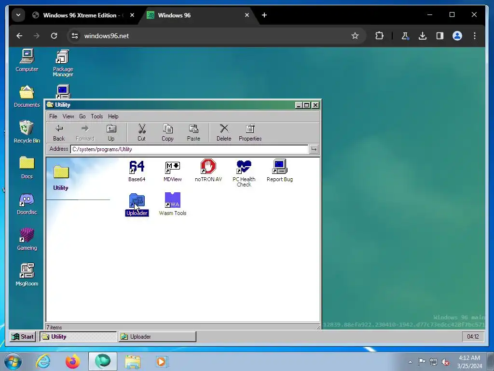Image resolution: width=494 pixels, height=371 pixels.
Task: View site information for windows96.net
Action: tap(75, 36)
